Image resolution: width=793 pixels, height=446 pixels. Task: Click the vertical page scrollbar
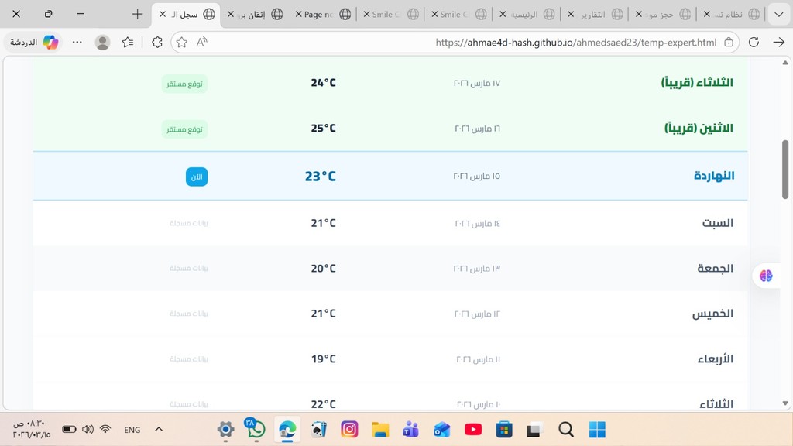785,170
